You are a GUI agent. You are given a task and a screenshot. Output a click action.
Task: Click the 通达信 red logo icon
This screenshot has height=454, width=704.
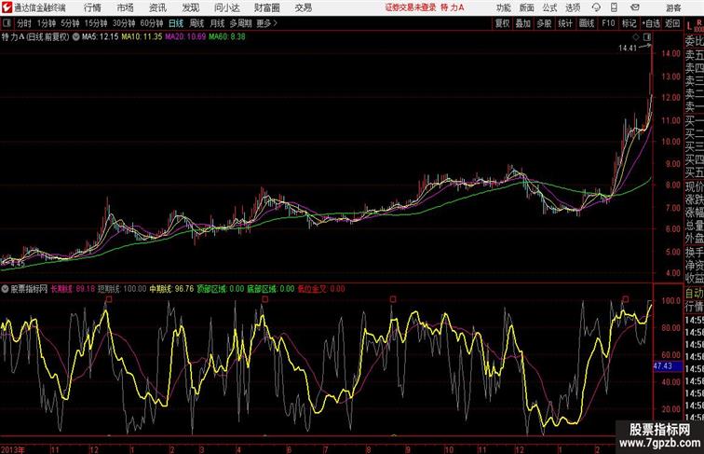pyautogui.click(x=7, y=7)
